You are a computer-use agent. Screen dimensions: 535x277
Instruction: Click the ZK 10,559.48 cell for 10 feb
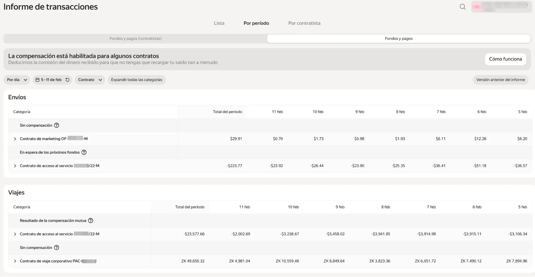(287, 261)
